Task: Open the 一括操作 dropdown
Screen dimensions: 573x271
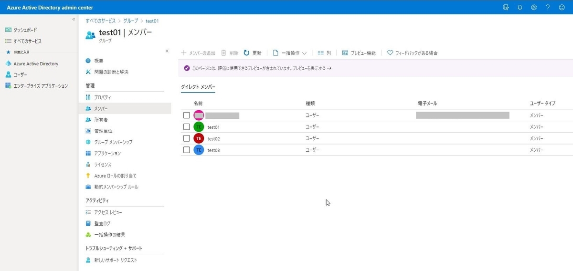Action: [x=289, y=53]
